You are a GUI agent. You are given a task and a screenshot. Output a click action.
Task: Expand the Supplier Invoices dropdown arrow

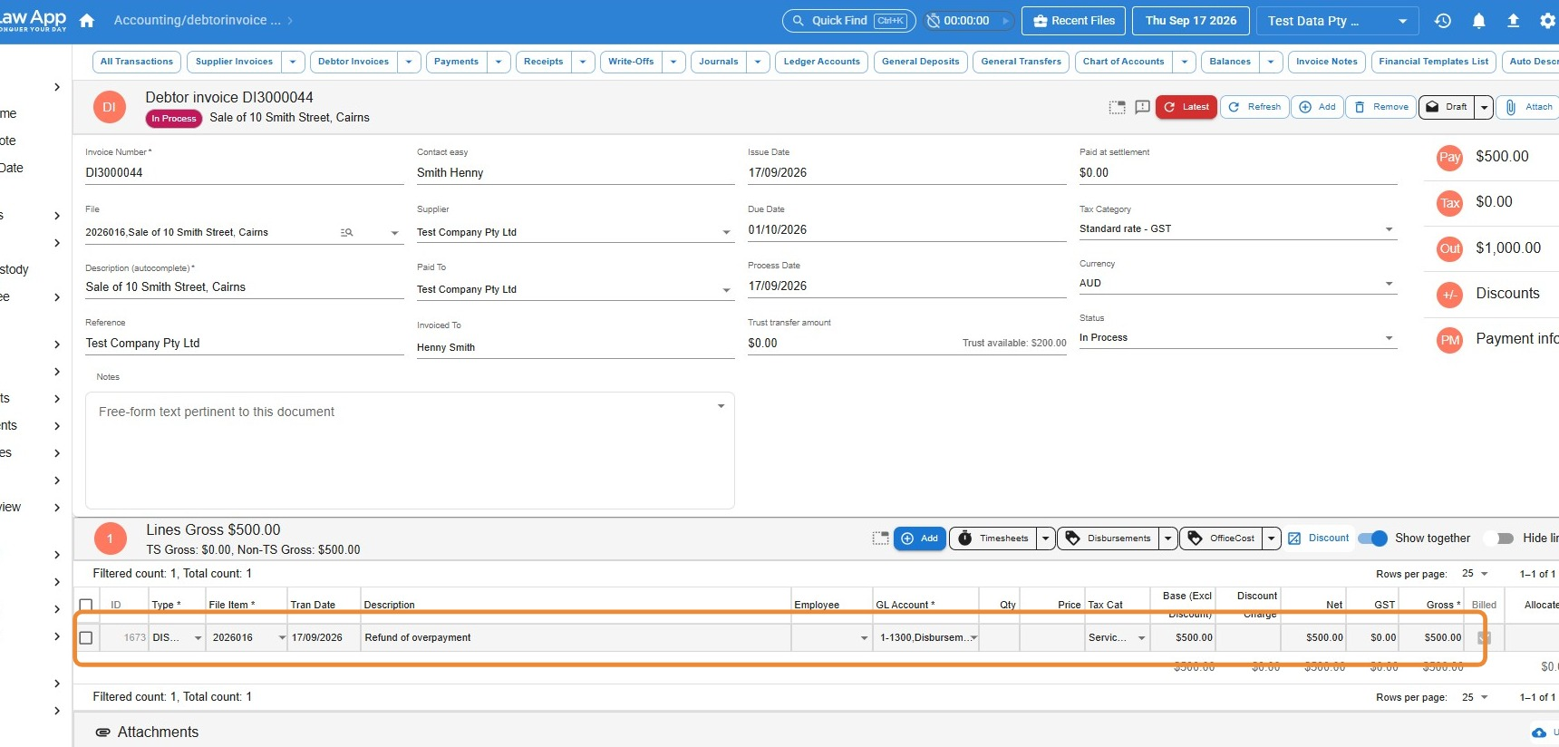point(293,62)
